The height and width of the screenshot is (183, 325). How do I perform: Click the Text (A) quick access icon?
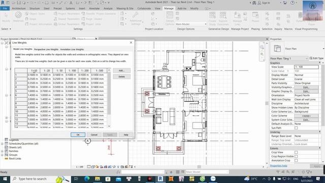[x=71, y=3]
